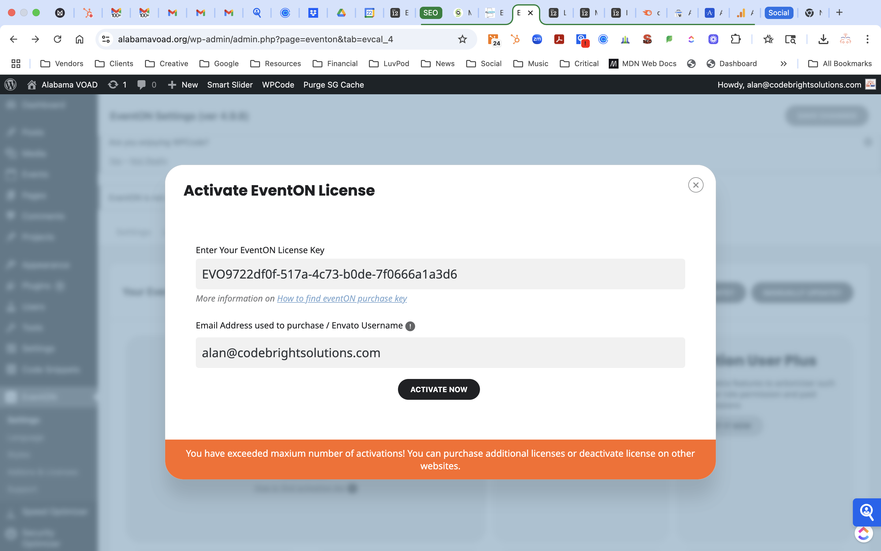The width and height of the screenshot is (881, 551).
Task: Open the Google bookmark folder
Action: [x=219, y=64]
